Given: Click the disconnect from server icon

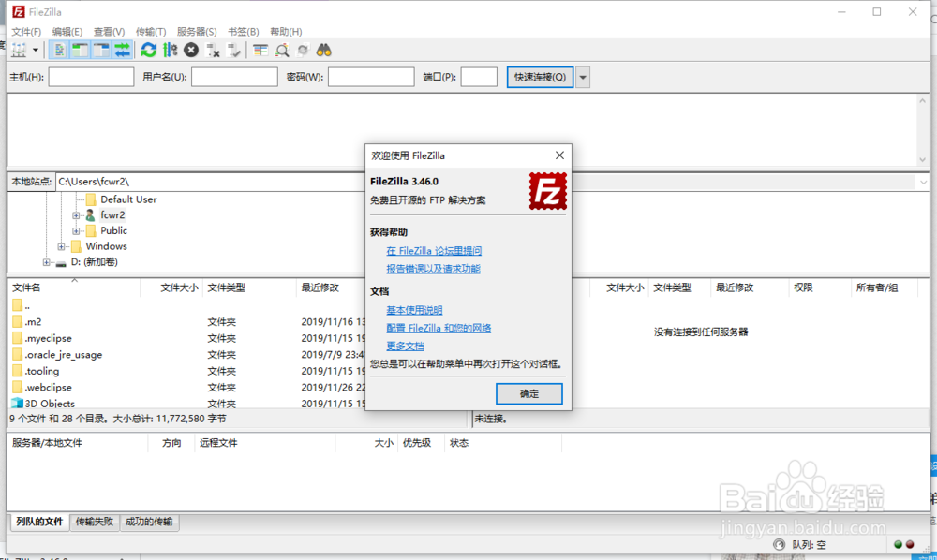Looking at the screenshot, I should (x=213, y=51).
